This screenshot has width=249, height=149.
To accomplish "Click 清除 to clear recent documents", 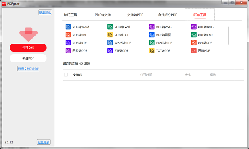I will point(87,63).
